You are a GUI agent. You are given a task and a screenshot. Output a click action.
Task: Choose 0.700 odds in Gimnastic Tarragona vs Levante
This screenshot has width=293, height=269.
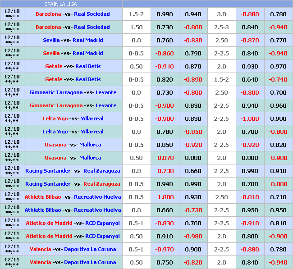tap(278, 92)
